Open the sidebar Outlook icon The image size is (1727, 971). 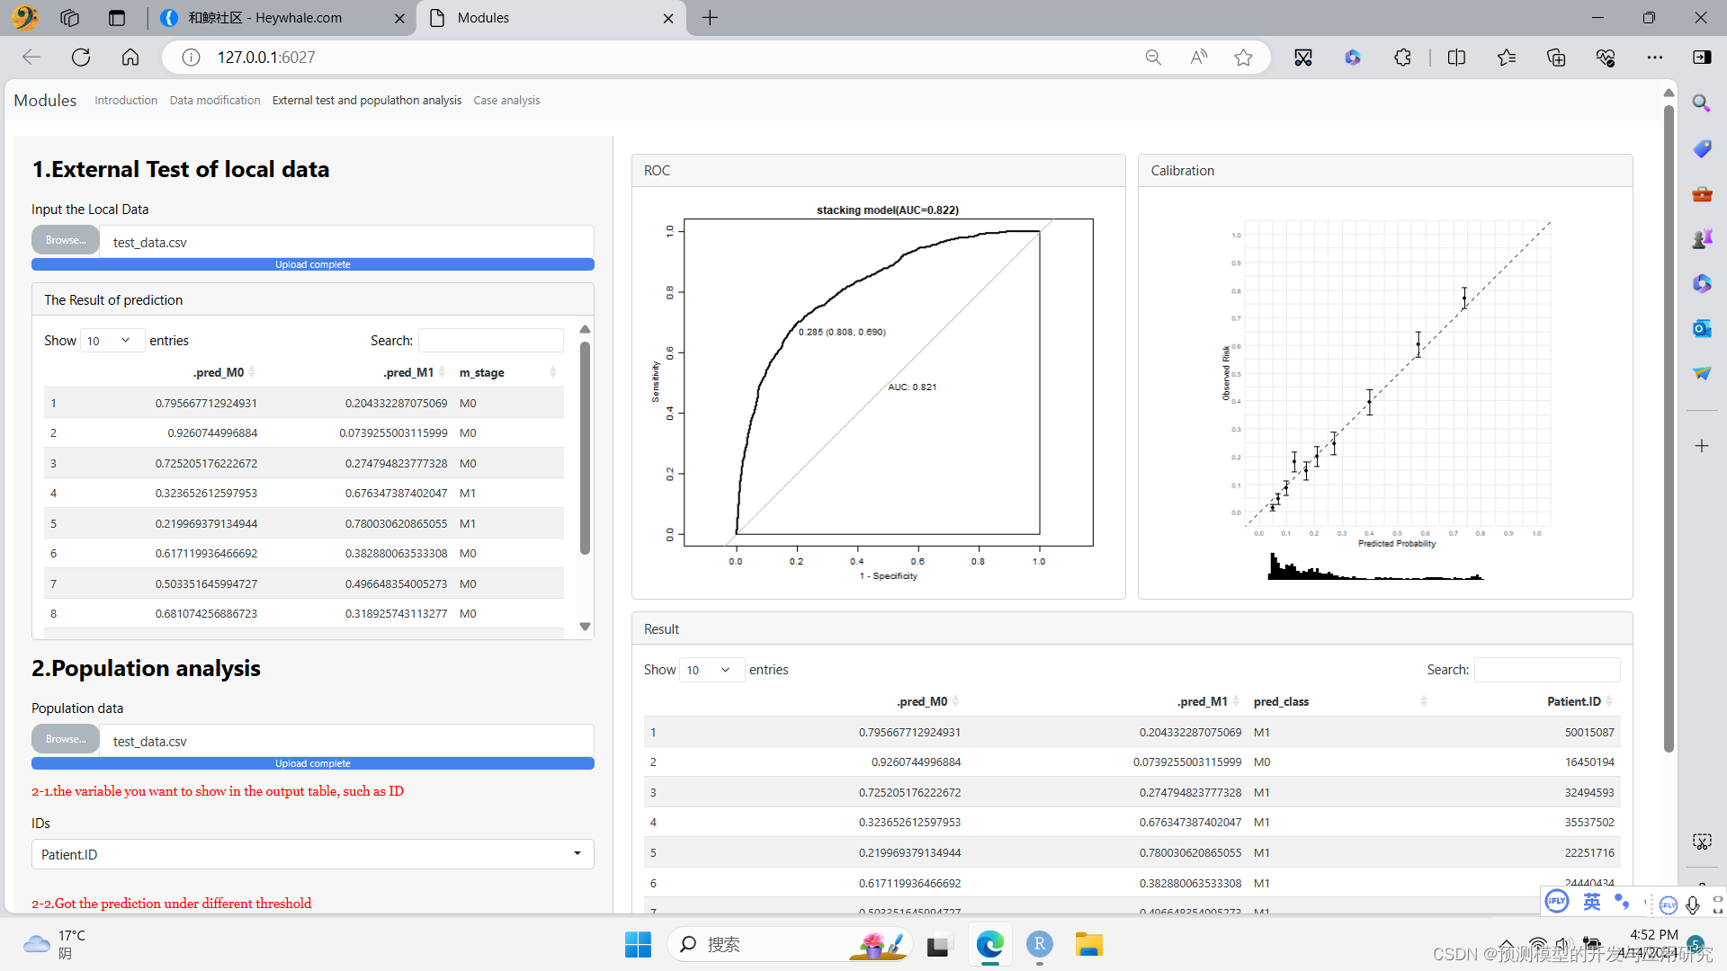1701,328
